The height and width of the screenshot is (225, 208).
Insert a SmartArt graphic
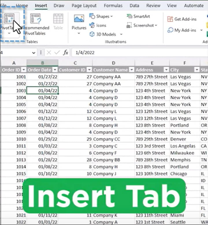point(138,16)
